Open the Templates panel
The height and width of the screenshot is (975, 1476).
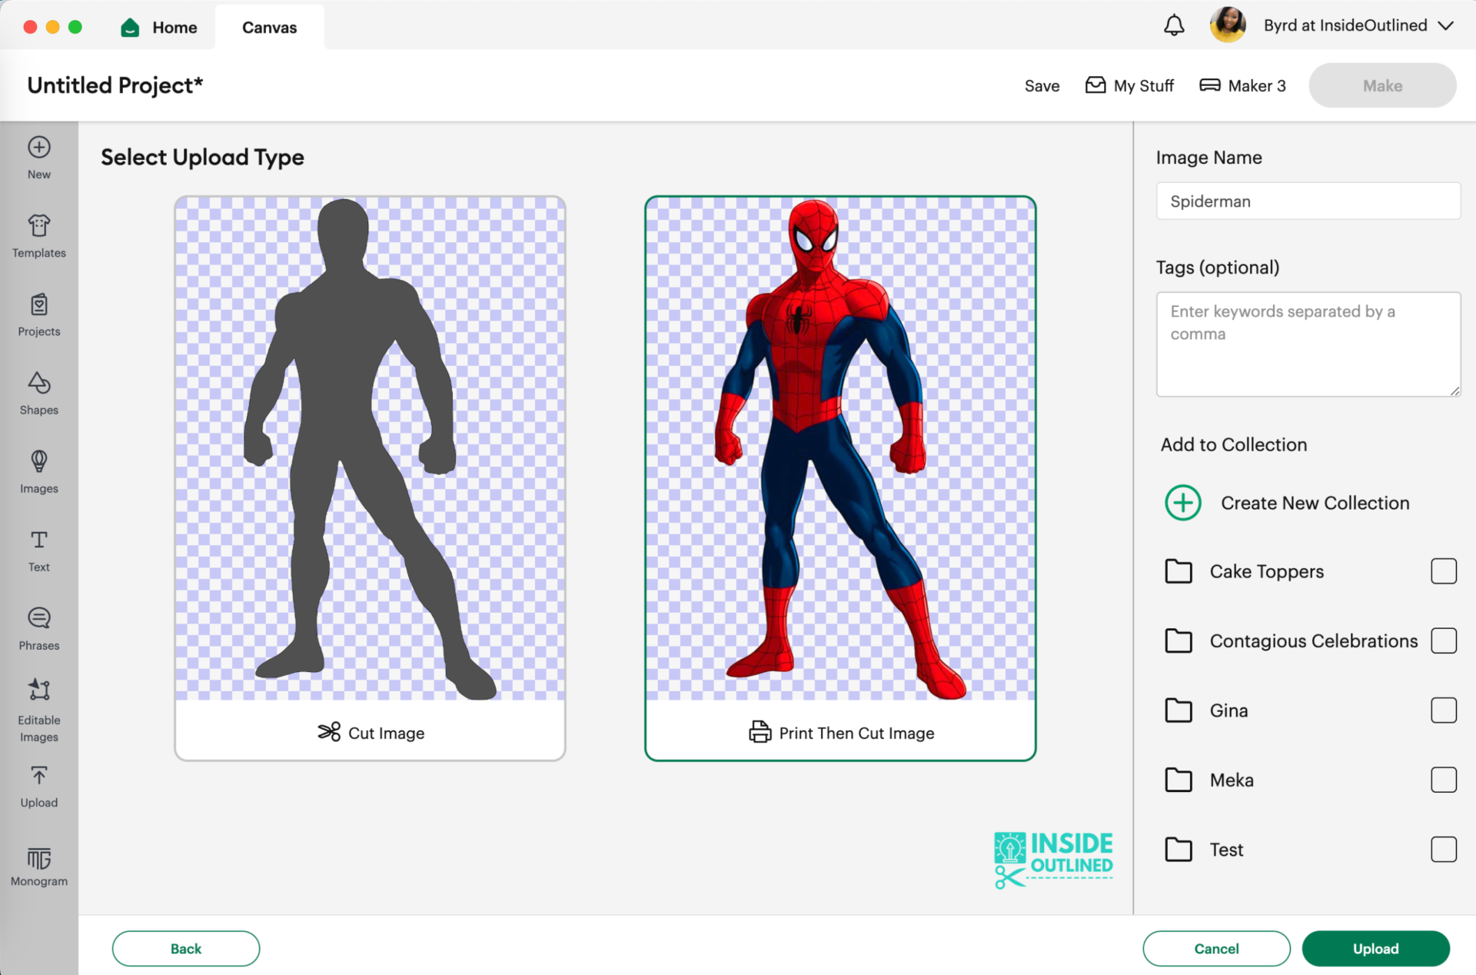coord(38,235)
